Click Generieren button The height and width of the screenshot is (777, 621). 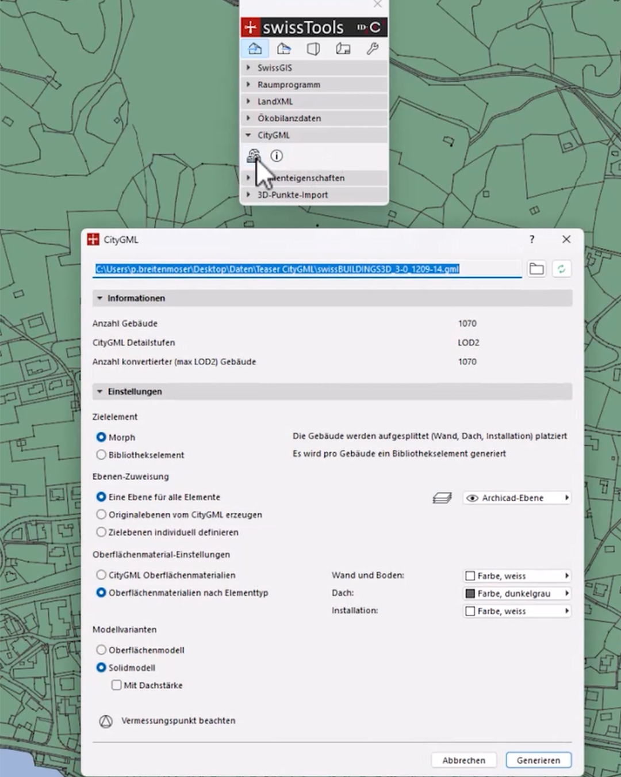pyautogui.click(x=539, y=760)
